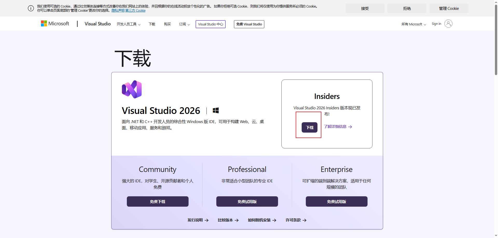Image resolution: width=498 pixels, height=238 pixels.
Task: Expand the 订阅 menu
Action: (x=184, y=24)
